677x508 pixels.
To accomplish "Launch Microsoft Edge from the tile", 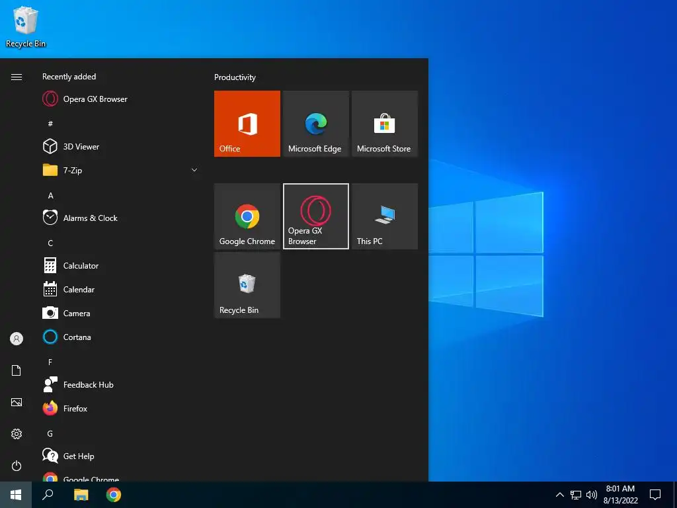I will 315,124.
